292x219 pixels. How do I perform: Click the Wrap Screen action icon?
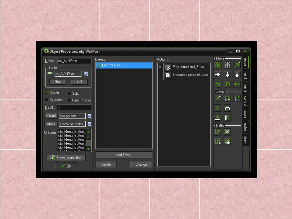pyautogui.click(x=227, y=108)
